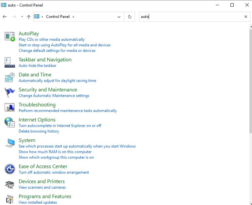
Task: Open Show how much RAM link
Action: point(55,152)
